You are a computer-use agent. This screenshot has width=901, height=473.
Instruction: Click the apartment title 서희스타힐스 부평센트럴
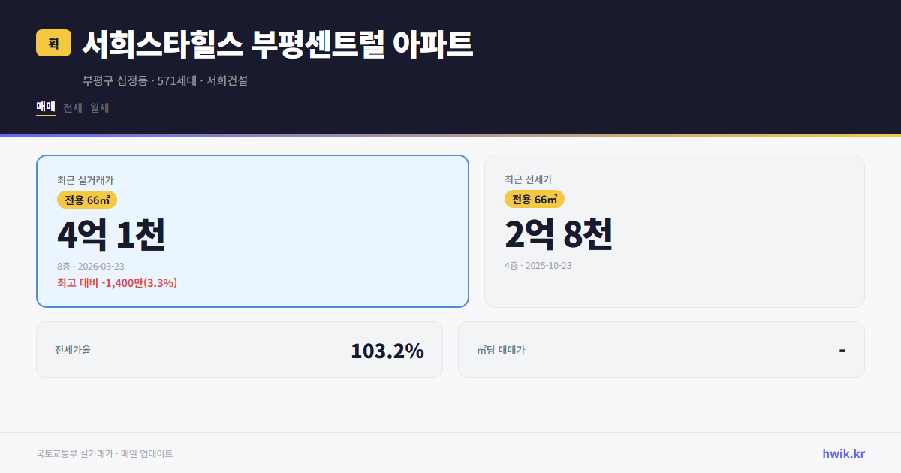tap(278, 44)
